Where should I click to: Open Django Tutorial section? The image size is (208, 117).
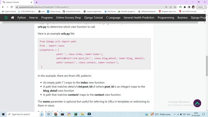click(94, 18)
